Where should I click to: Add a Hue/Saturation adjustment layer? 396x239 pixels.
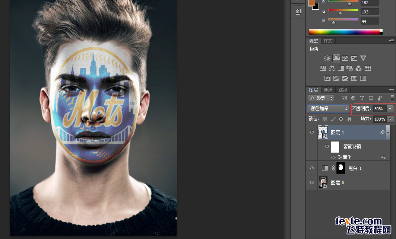[x=323, y=68]
